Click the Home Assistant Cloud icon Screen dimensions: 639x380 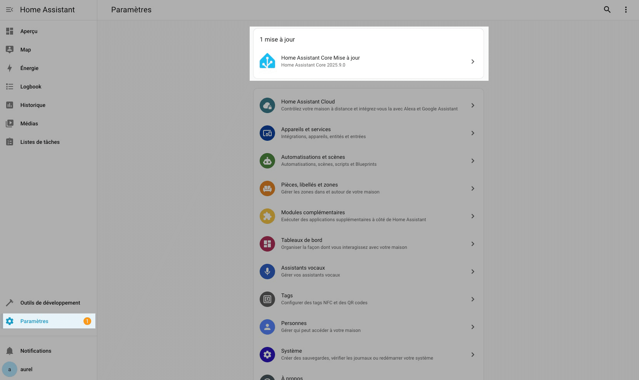(x=267, y=105)
